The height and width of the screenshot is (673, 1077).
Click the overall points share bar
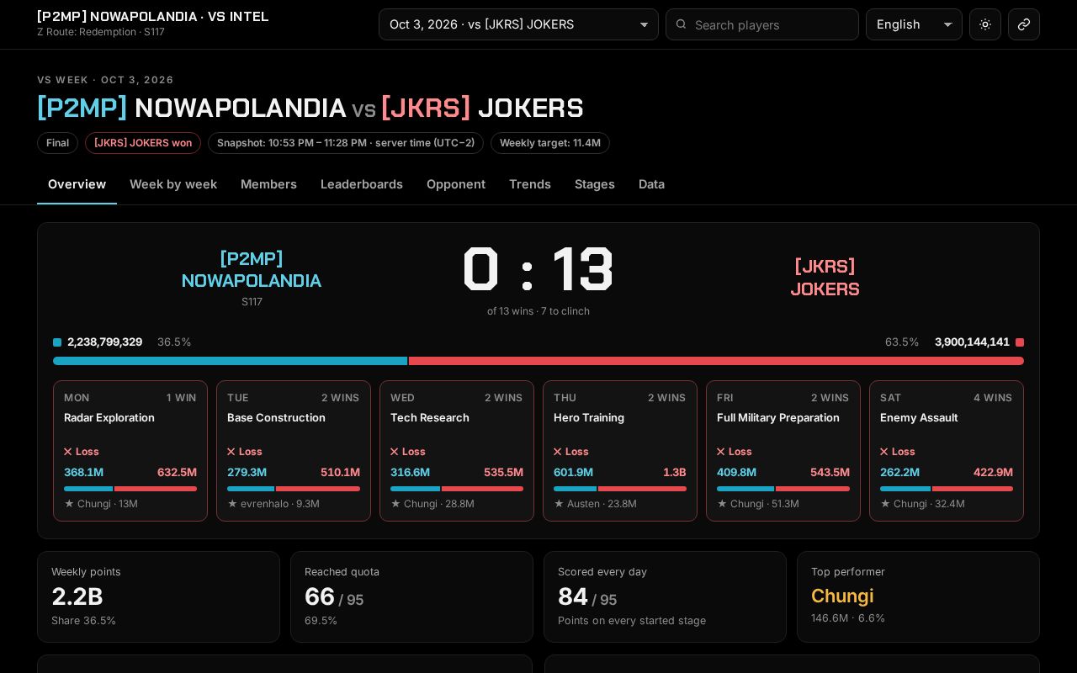pyautogui.click(x=538, y=361)
